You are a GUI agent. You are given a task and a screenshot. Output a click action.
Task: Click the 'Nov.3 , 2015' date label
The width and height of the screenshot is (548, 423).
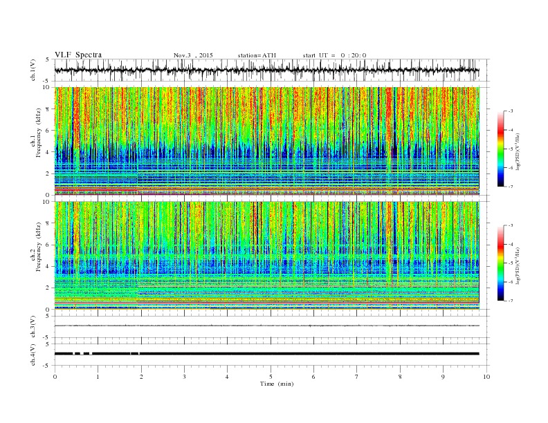pyautogui.click(x=193, y=55)
